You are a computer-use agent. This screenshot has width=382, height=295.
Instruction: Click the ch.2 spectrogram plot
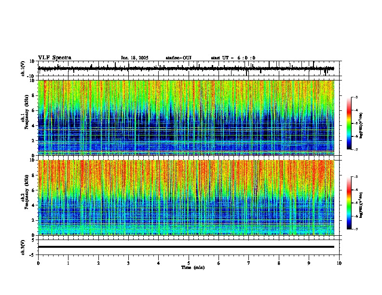(186, 198)
